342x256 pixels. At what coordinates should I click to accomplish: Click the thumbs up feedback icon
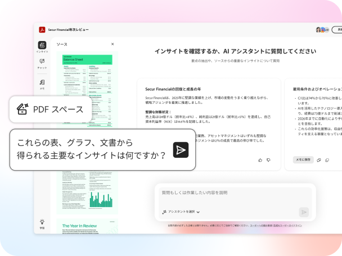[x=260, y=160]
